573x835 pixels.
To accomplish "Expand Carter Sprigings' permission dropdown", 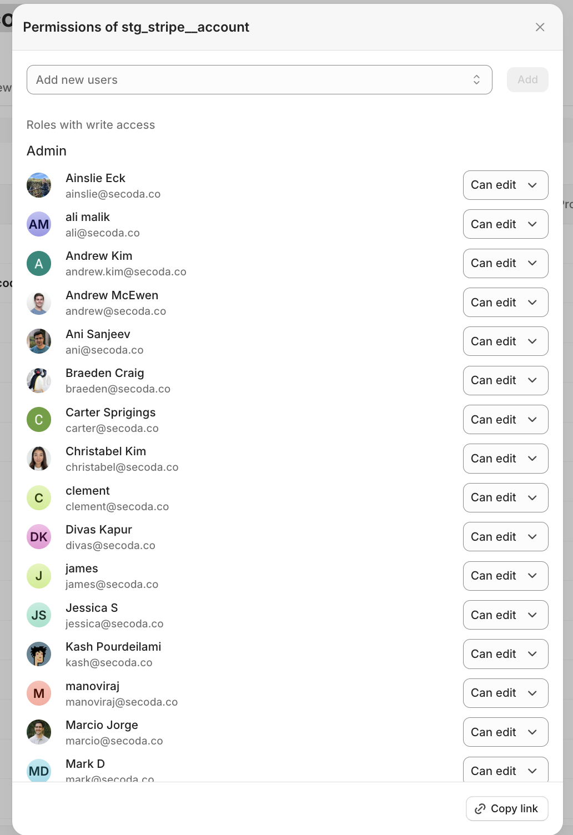I will coord(505,420).
